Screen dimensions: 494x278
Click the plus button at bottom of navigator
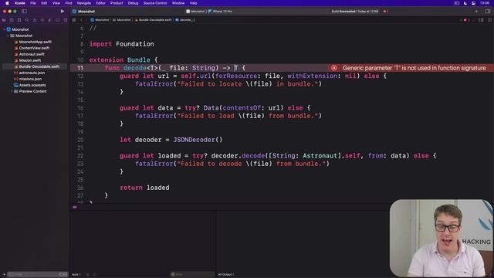(4, 275)
